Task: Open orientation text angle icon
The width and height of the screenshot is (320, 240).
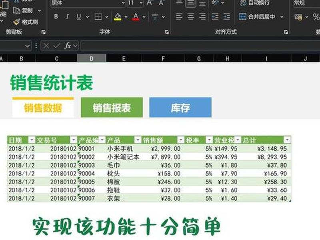Action: tap(215, 3)
